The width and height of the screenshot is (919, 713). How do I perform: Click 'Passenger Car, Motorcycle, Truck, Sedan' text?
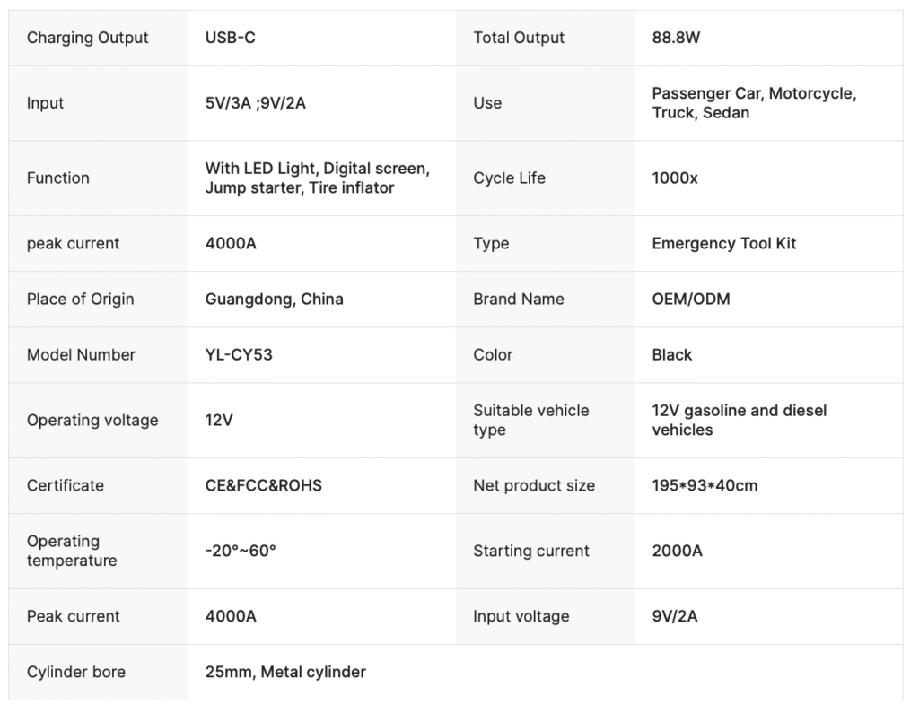click(x=754, y=103)
